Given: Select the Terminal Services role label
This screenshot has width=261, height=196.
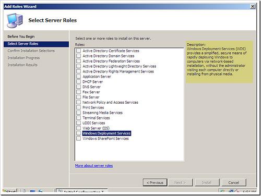Looking at the screenshot, I should tap(96, 118).
